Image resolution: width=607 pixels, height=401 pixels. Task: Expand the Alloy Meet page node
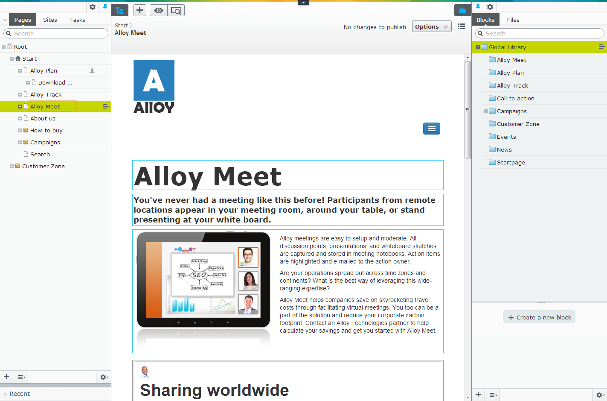pyautogui.click(x=20, y=106)
